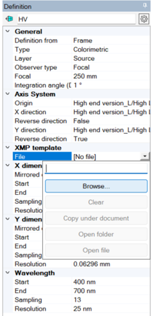Select the Layer value Source
This screenshot has height=316, width=151.
tap(84, 58)
